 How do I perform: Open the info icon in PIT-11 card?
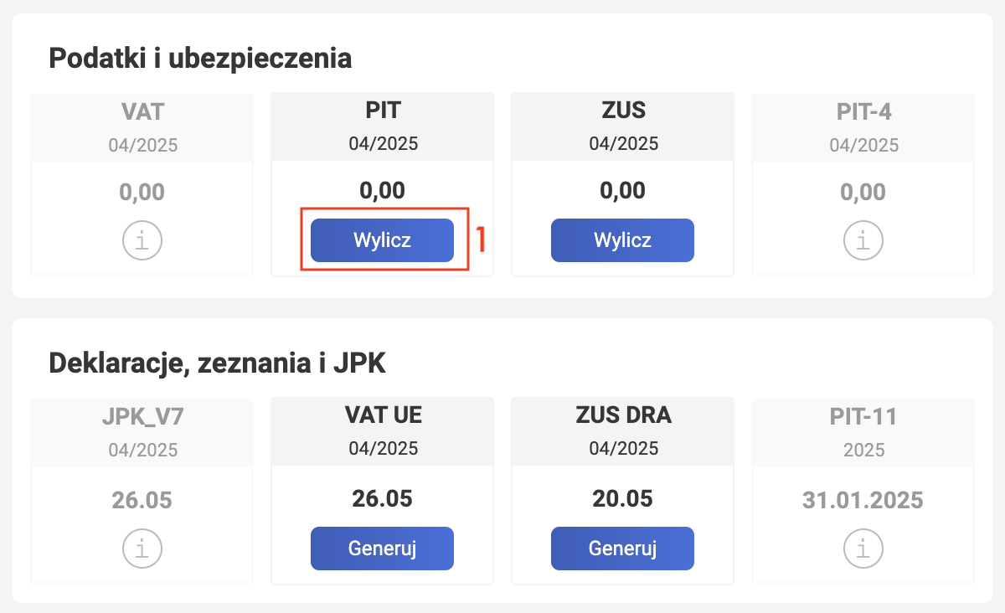point(863,549)
